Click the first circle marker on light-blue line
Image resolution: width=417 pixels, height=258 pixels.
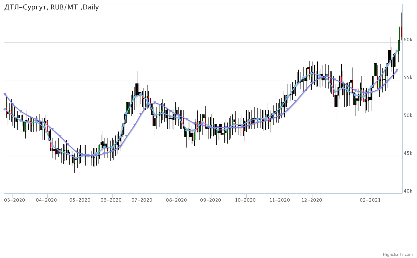5,109
